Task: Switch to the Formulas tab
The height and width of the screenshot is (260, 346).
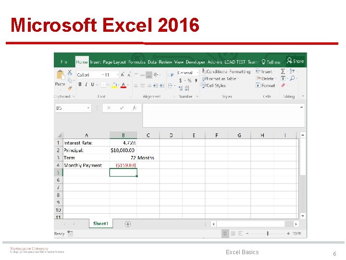Action: (x=137, y=62)
